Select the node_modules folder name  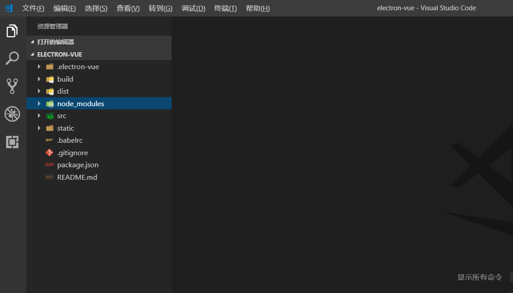81,104
